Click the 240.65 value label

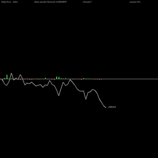click(x=112, y=107)
